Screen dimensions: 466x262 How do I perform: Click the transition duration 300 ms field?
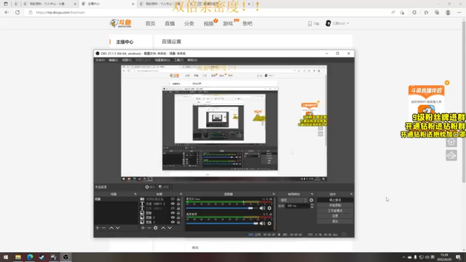(297, 206)
